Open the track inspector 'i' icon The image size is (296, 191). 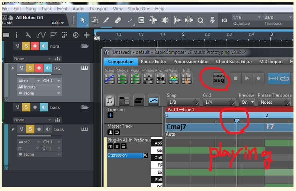(17, 35)
